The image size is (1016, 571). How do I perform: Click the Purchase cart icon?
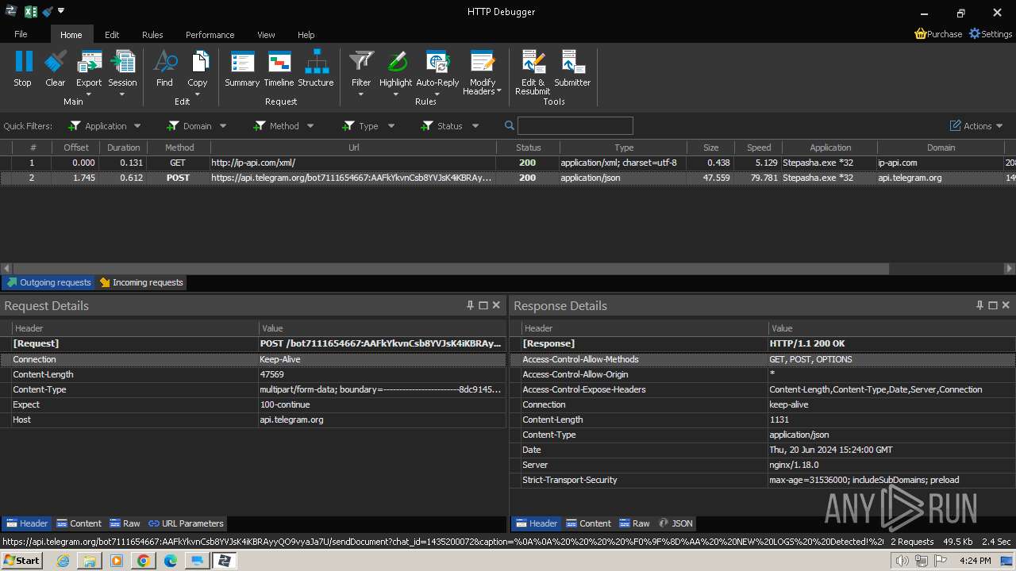(x=921, y=34)
